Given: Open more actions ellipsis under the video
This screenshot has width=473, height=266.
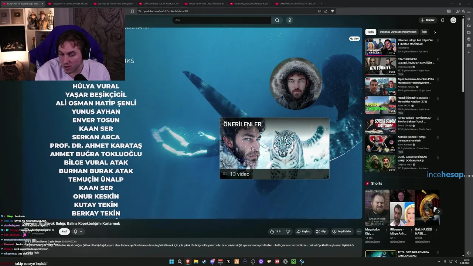Looking at the screenshot, I should (358, 231).
